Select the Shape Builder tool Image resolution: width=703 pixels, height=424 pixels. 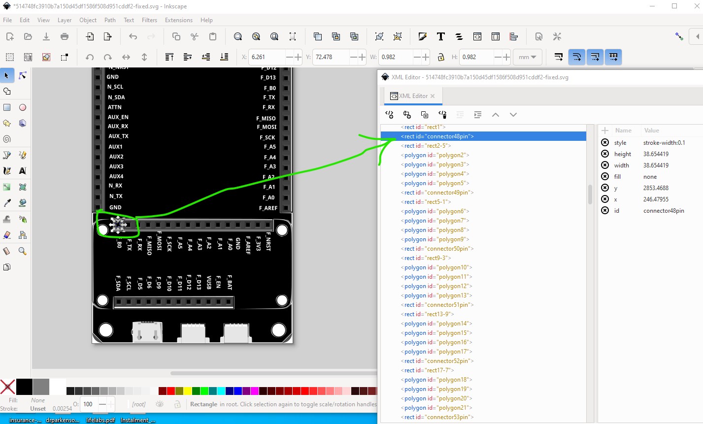[x=7, y=92]
